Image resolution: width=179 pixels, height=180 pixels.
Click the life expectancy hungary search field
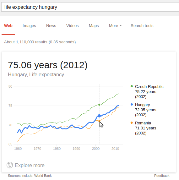pyautogui.click(x=90, y=7)
